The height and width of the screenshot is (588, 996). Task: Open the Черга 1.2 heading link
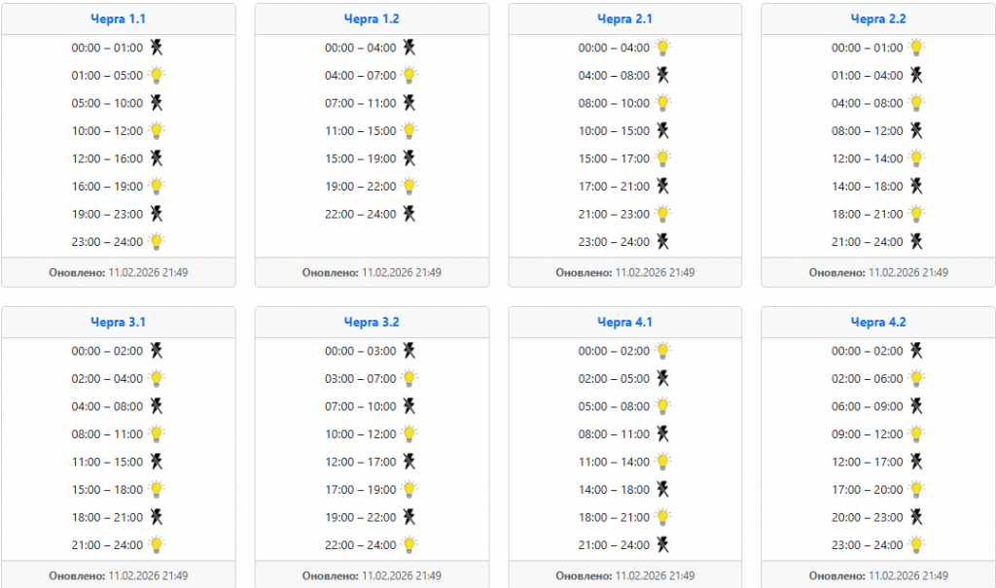coord(372,18)
